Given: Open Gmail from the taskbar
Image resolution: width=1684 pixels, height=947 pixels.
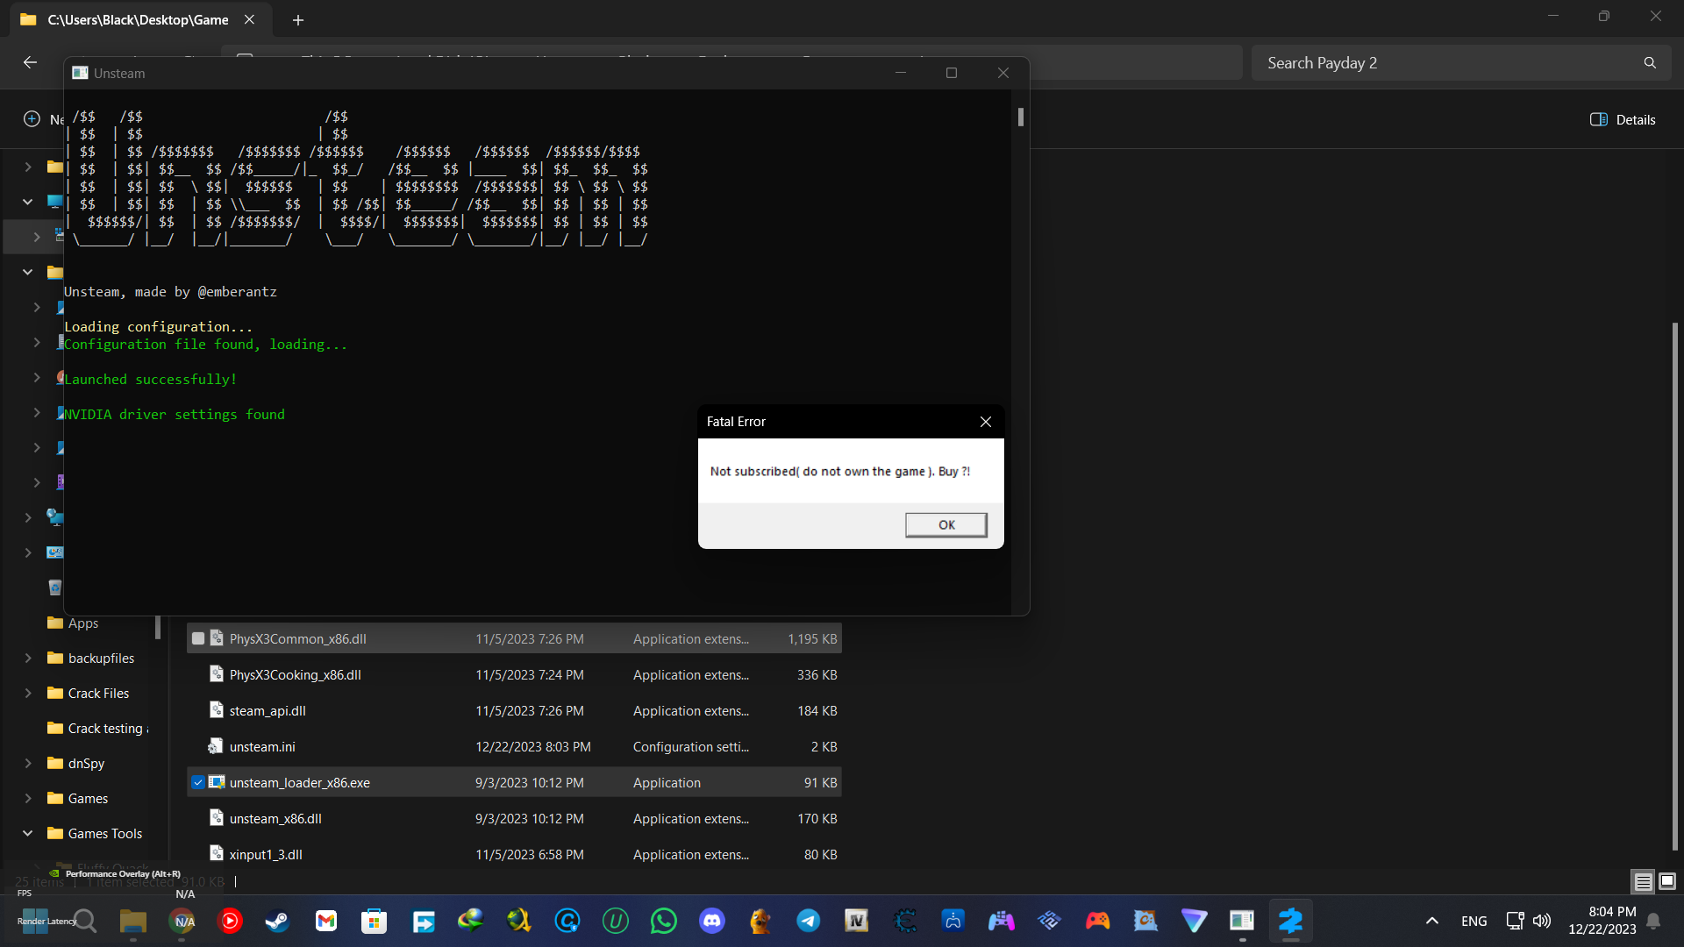Looking at the screenshot, I should pyautogui.click(x=326, y=921).
